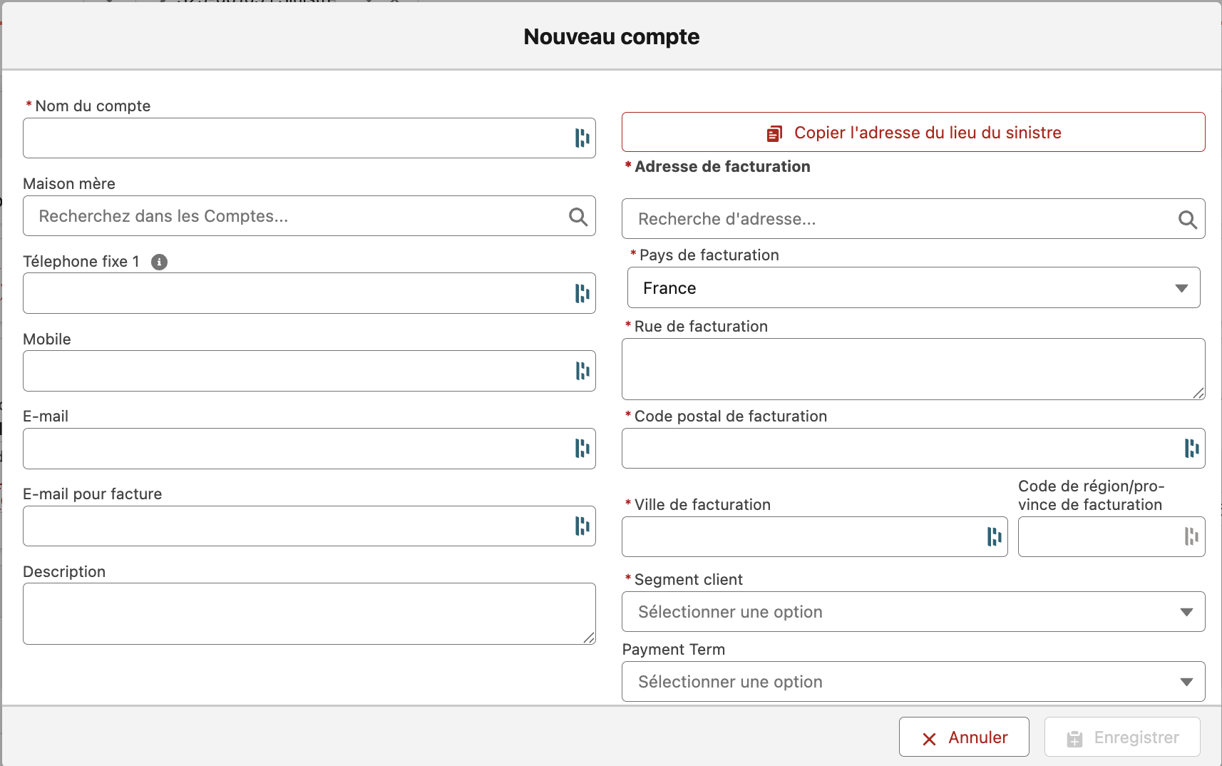1222x766 pixels.
Task: Cancel with the Annuler button
Action: click(x=964, y=737)
